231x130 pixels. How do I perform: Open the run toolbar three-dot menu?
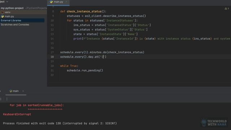click(7, 99)
